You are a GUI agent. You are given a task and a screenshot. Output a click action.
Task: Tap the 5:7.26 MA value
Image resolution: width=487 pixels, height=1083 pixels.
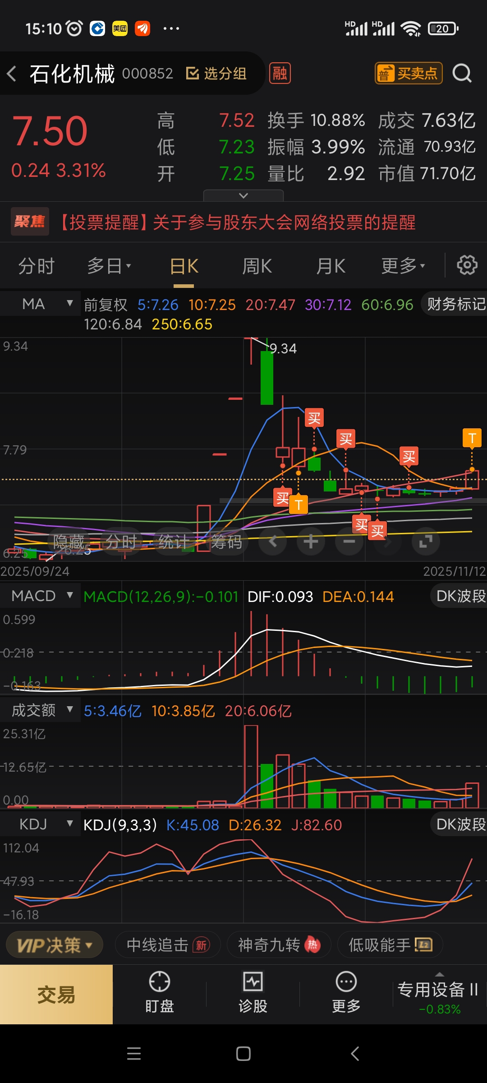click(x=158, y=305)
